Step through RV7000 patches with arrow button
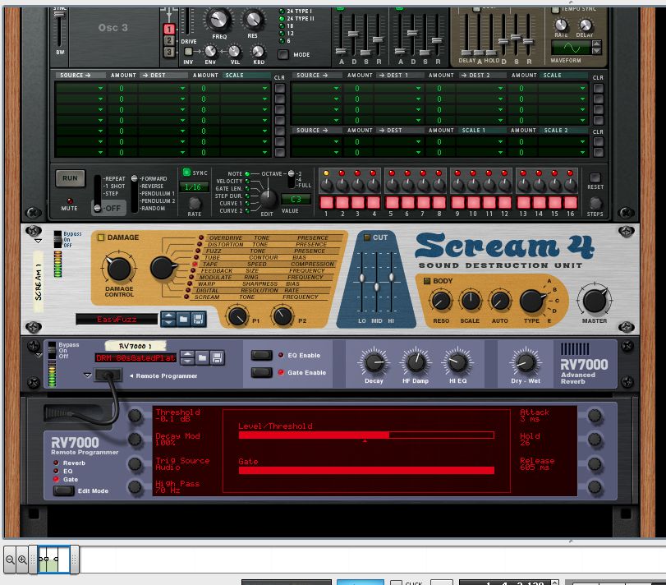The width and height of the screenshot is (666, 585). pyautogui.click(x=187, y=358)
